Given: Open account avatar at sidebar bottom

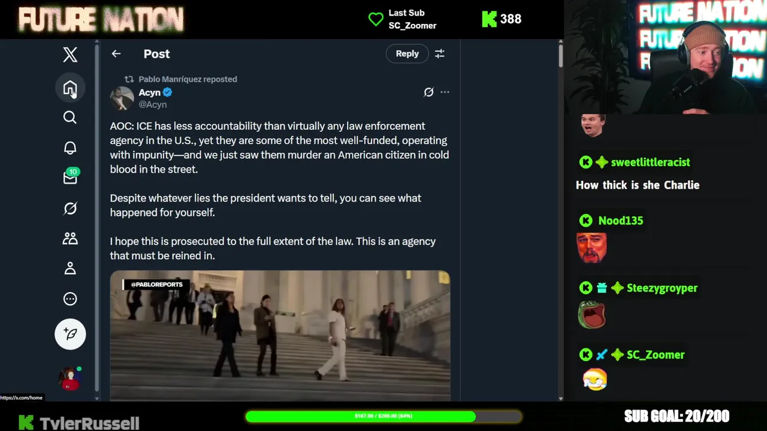Looking at the screenshot, I should [x=70, y=378].
